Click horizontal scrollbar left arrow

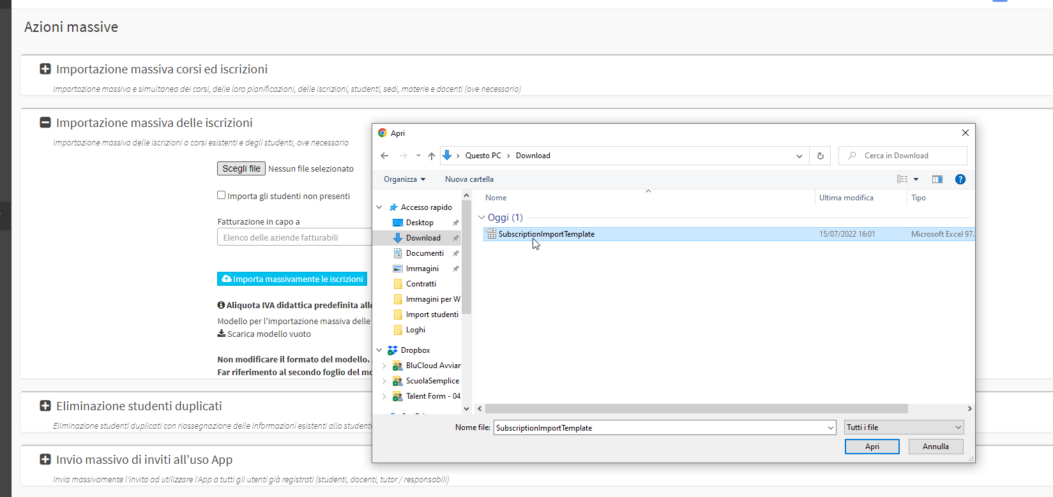coord(480,408)
